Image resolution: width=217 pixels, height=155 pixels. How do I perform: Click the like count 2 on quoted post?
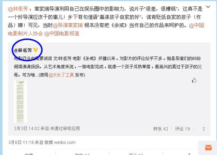(204, 129)
